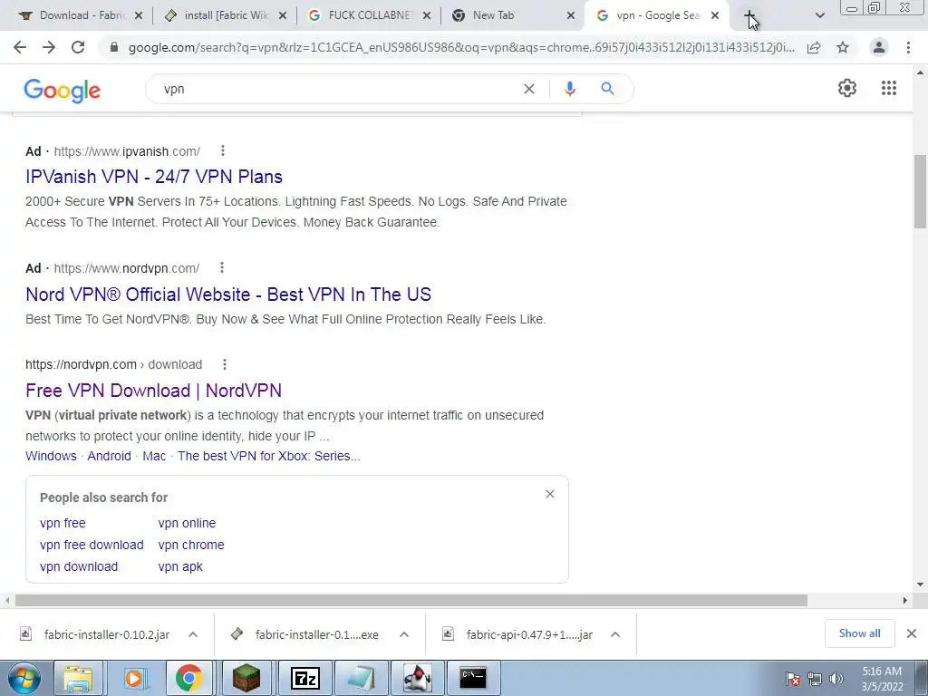Click the padlock site info icon
Screen dimensions: 928x696
click(113, 47)
